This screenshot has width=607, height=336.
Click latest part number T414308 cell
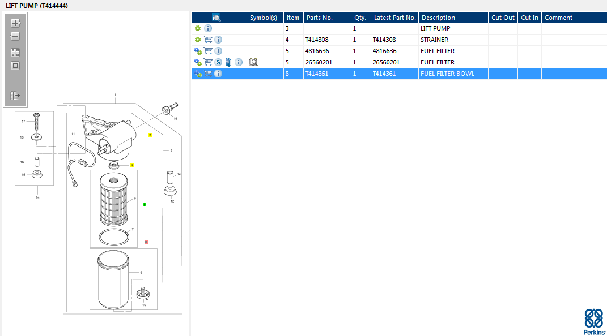click(394, 40)
